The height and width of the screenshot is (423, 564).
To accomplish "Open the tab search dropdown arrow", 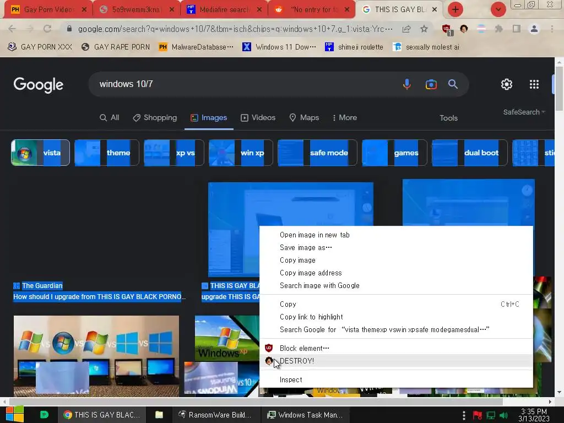I will point(498,9).
